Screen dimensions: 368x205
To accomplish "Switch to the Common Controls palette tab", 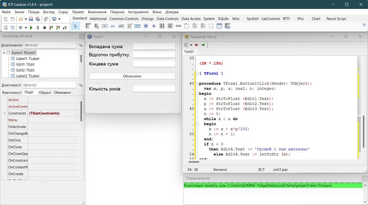I will pyautogui.click(x=124, y=19).
